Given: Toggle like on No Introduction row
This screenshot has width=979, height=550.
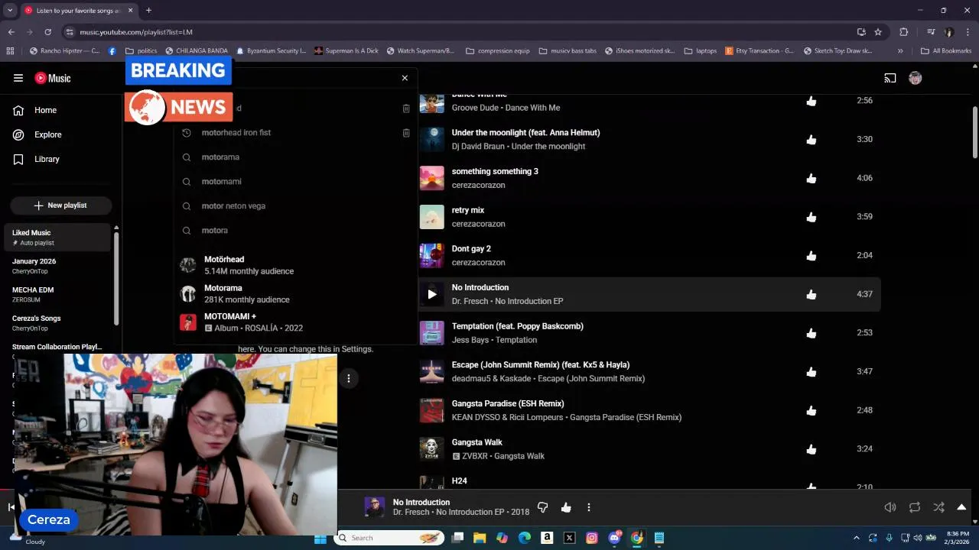Looking at the screenshot, I should (811, 295).
